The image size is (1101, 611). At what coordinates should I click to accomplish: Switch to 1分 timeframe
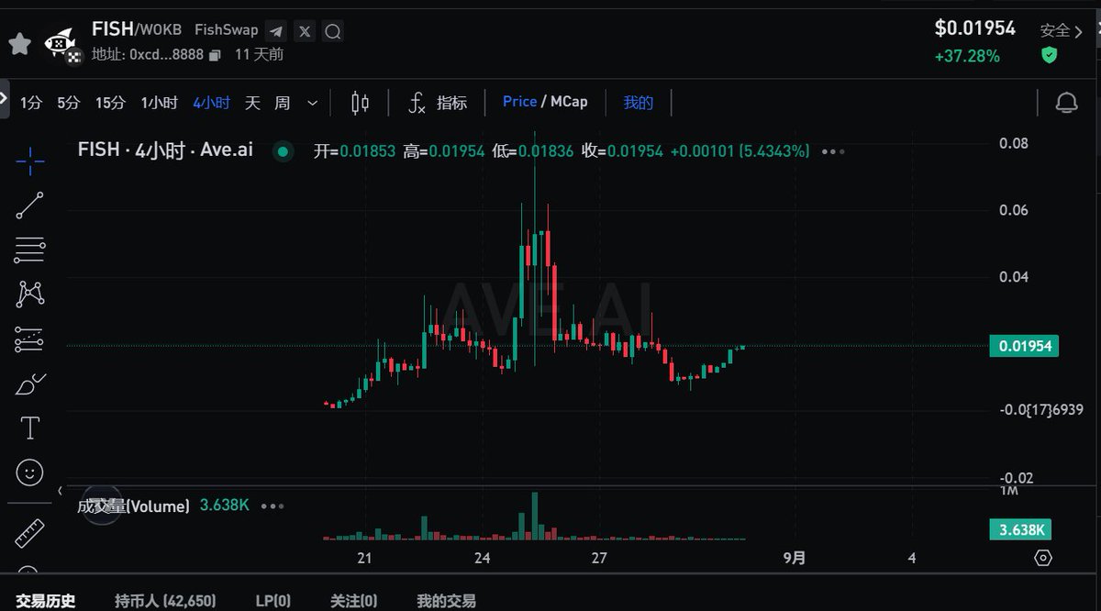pyautogui.click(x=31, y=103)
